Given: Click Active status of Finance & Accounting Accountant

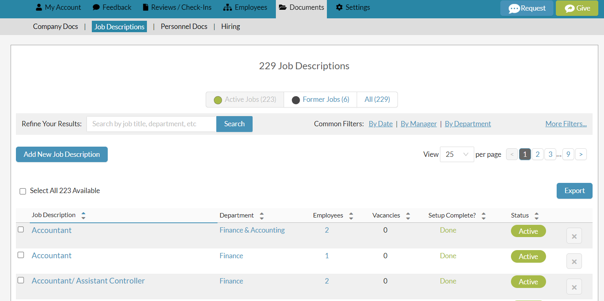Looking at the screenshot, I should (528, 231).
